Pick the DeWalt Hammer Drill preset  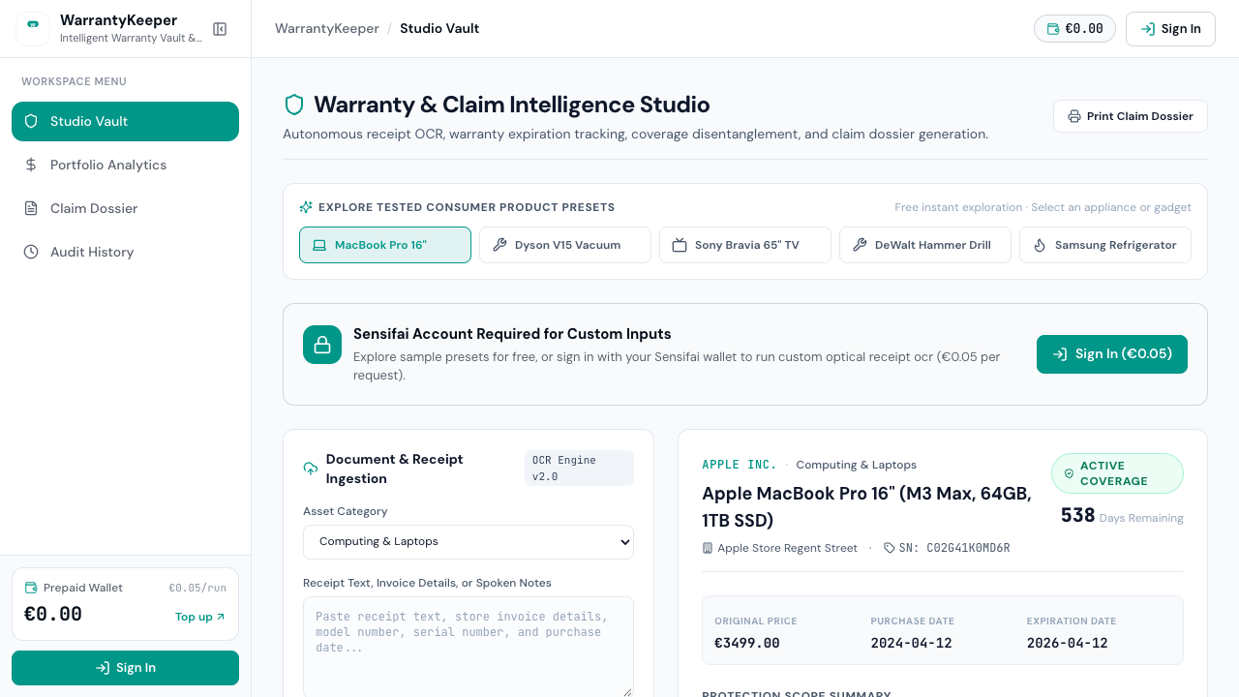coord(925,245)
